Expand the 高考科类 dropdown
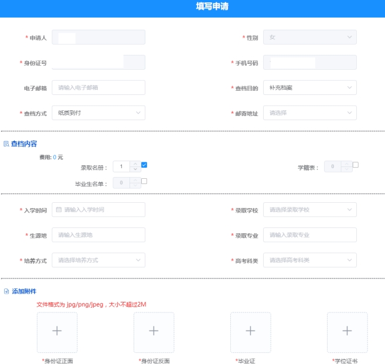Screen dimensions: 385x364 click(309, 260)
